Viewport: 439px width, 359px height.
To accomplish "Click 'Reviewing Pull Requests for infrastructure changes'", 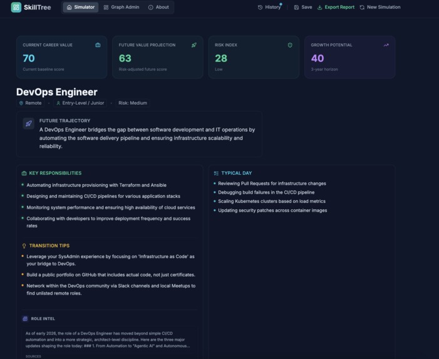I will (272, 184).
